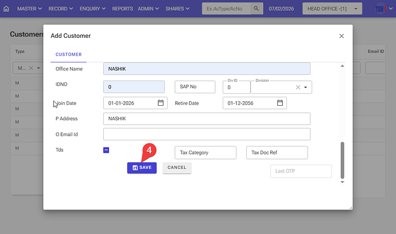This screenshot has height=234, width=396.
Task: Open Retire Date calendar picker
Action: (x=280, y=103)
